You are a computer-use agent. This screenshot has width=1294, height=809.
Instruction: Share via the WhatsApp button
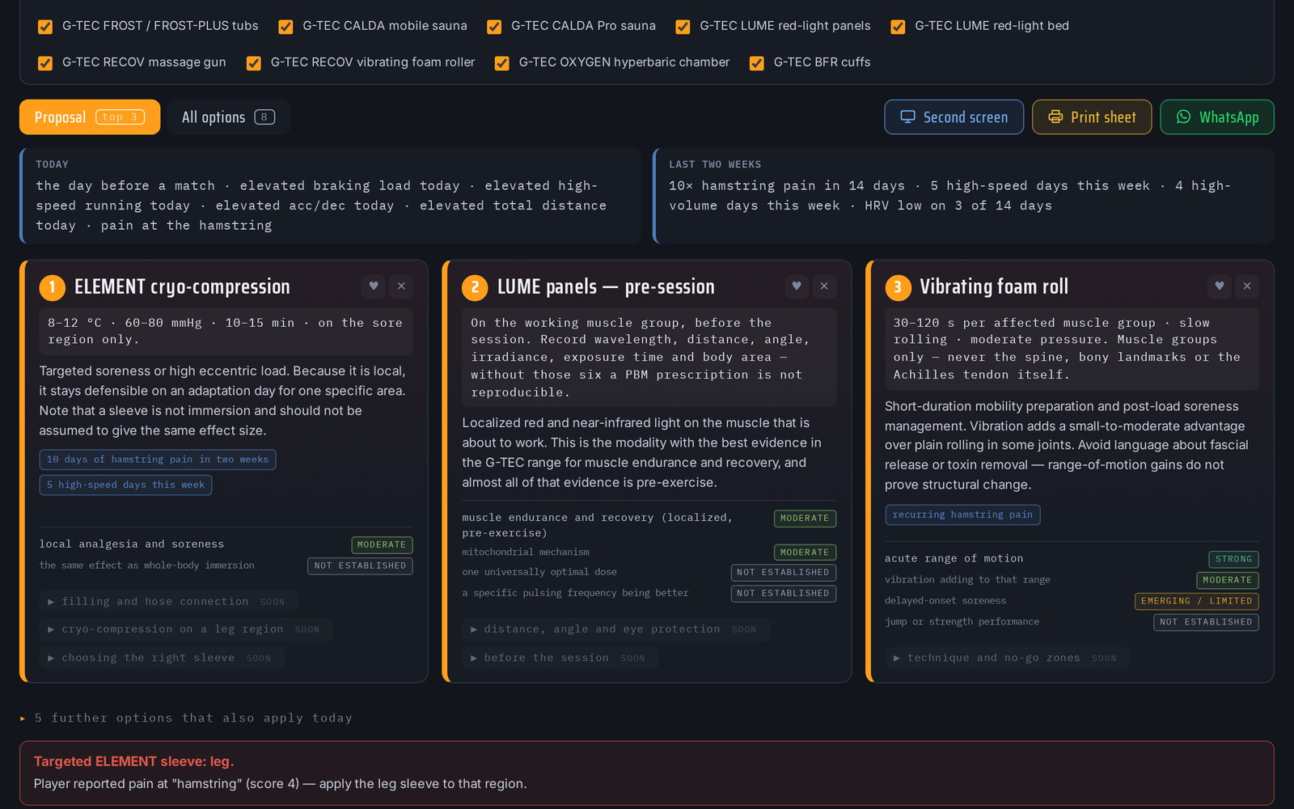(x=1217, y=116)
